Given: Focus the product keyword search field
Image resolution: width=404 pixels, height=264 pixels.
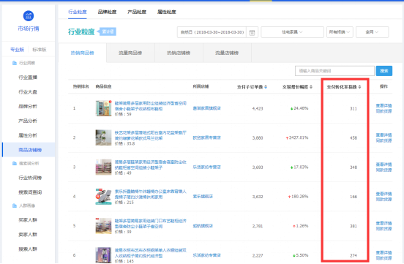Looking at the screenshot, I should 334,71.
